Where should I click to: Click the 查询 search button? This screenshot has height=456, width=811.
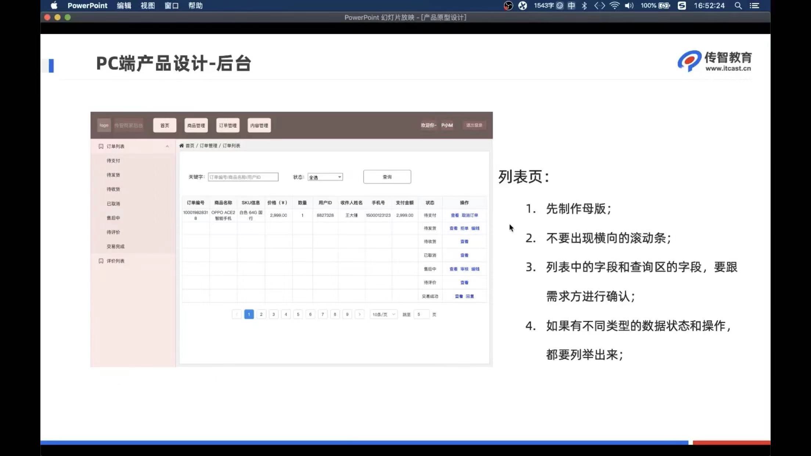pyautogui.click(x=387, y=177)
